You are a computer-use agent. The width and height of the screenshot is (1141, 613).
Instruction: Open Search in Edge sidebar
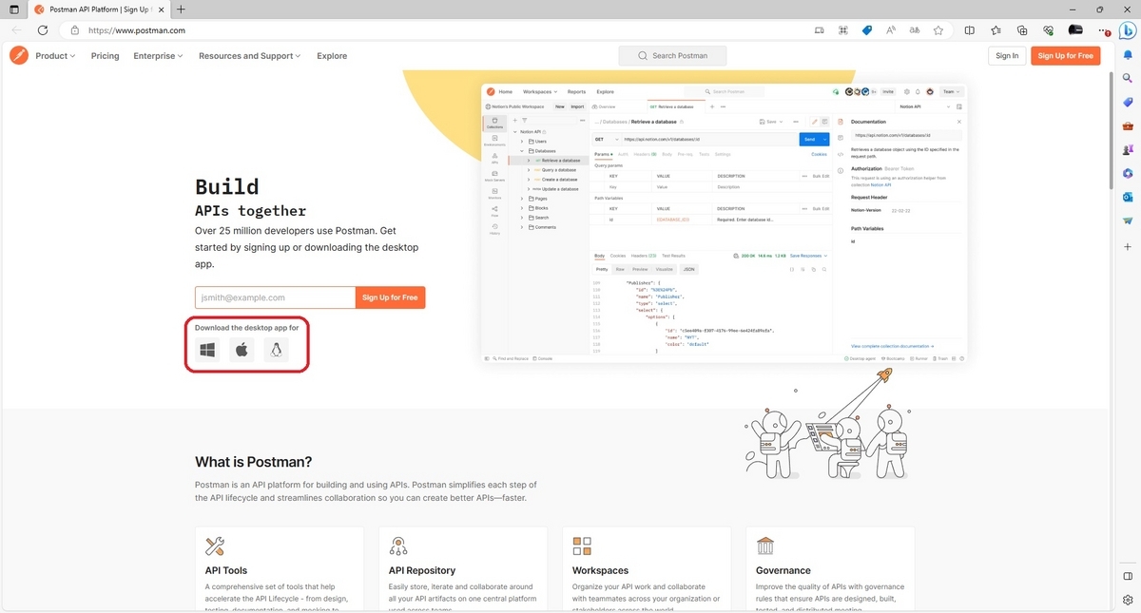pos(1128,78)
